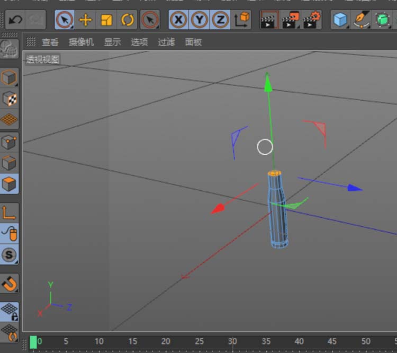Open Edit Render Settings gear clapperboard
The width and height of the screenshot is (397, 353).
coord(313,20)
